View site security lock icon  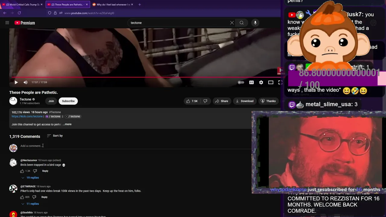tap(55, 13)
